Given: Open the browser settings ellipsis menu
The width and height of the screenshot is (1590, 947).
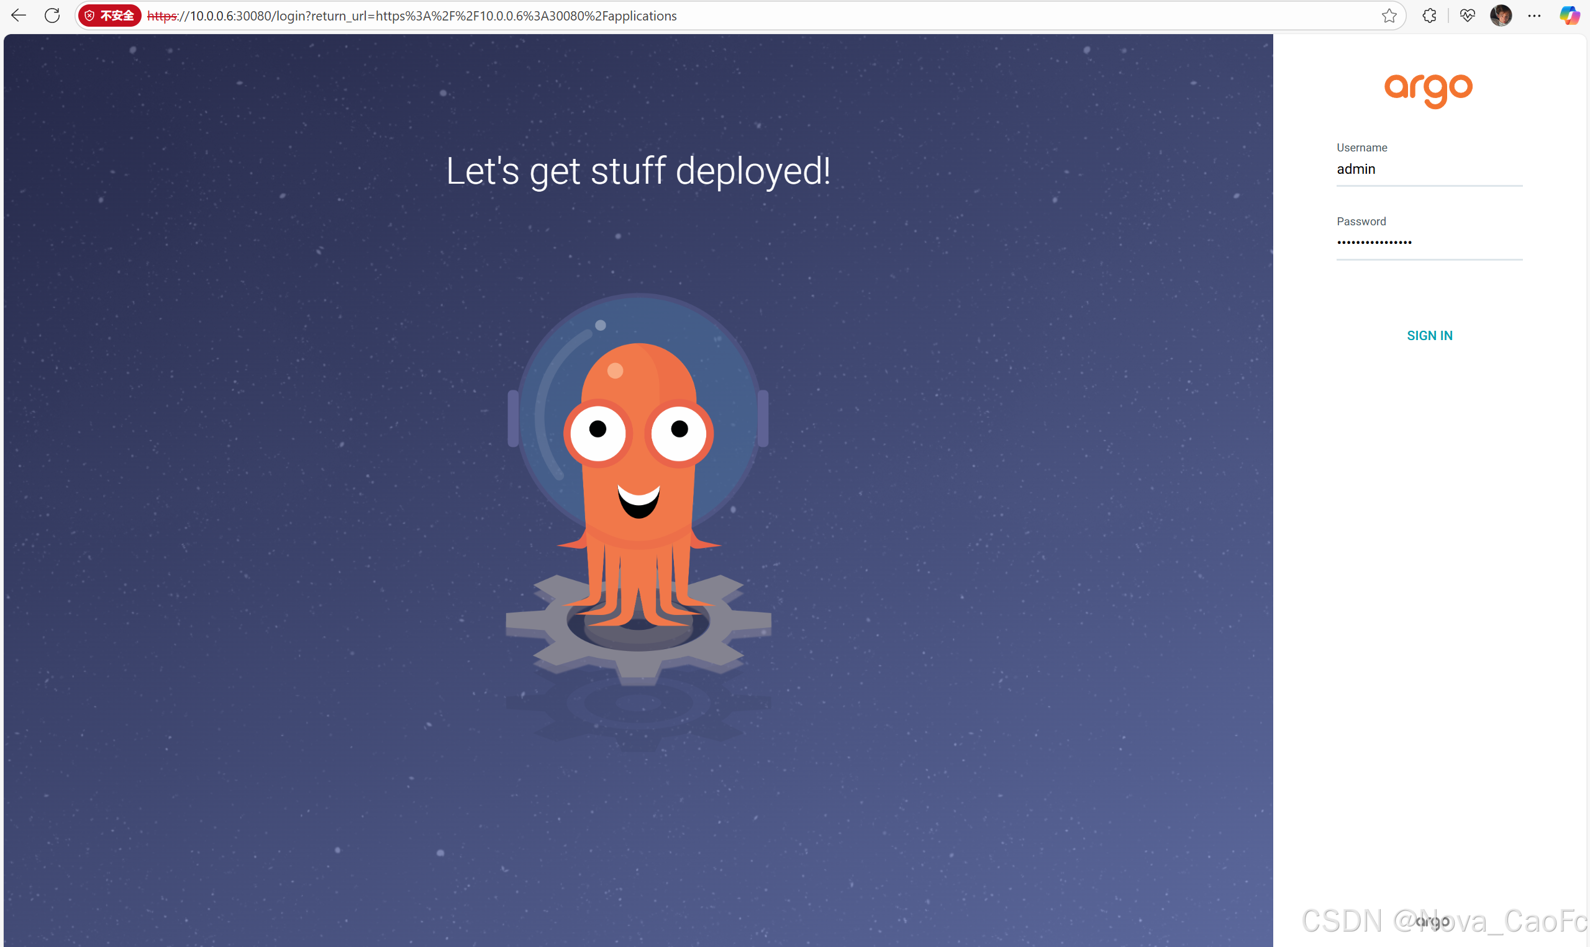Looking at the screenshot, I should tap(1534, 16).
